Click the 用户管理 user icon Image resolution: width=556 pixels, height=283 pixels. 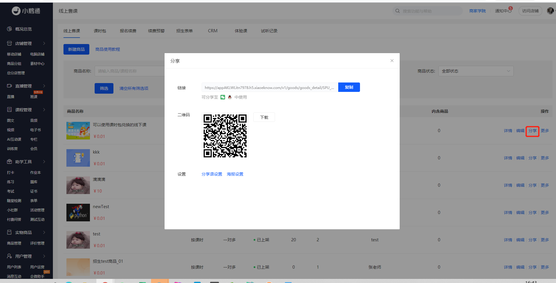point(9,256)
